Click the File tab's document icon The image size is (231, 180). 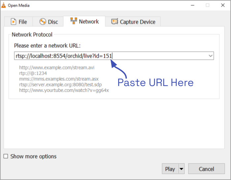(x=14, y=22)
